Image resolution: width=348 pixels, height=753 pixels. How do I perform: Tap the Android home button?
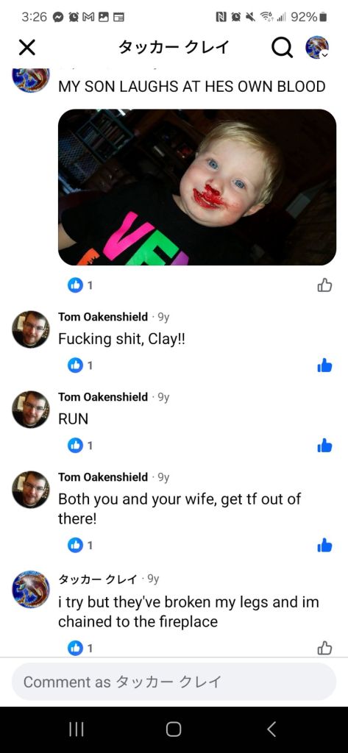tap(174, 729)
